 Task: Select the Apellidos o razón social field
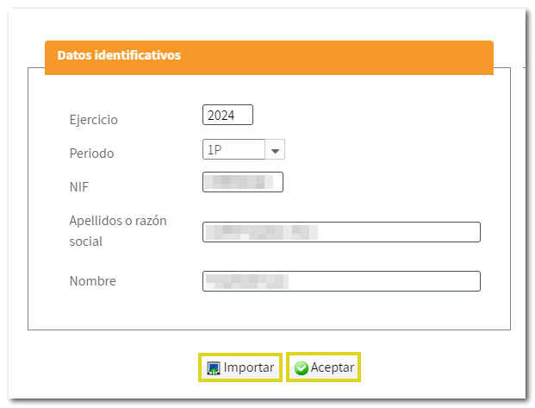341,232
